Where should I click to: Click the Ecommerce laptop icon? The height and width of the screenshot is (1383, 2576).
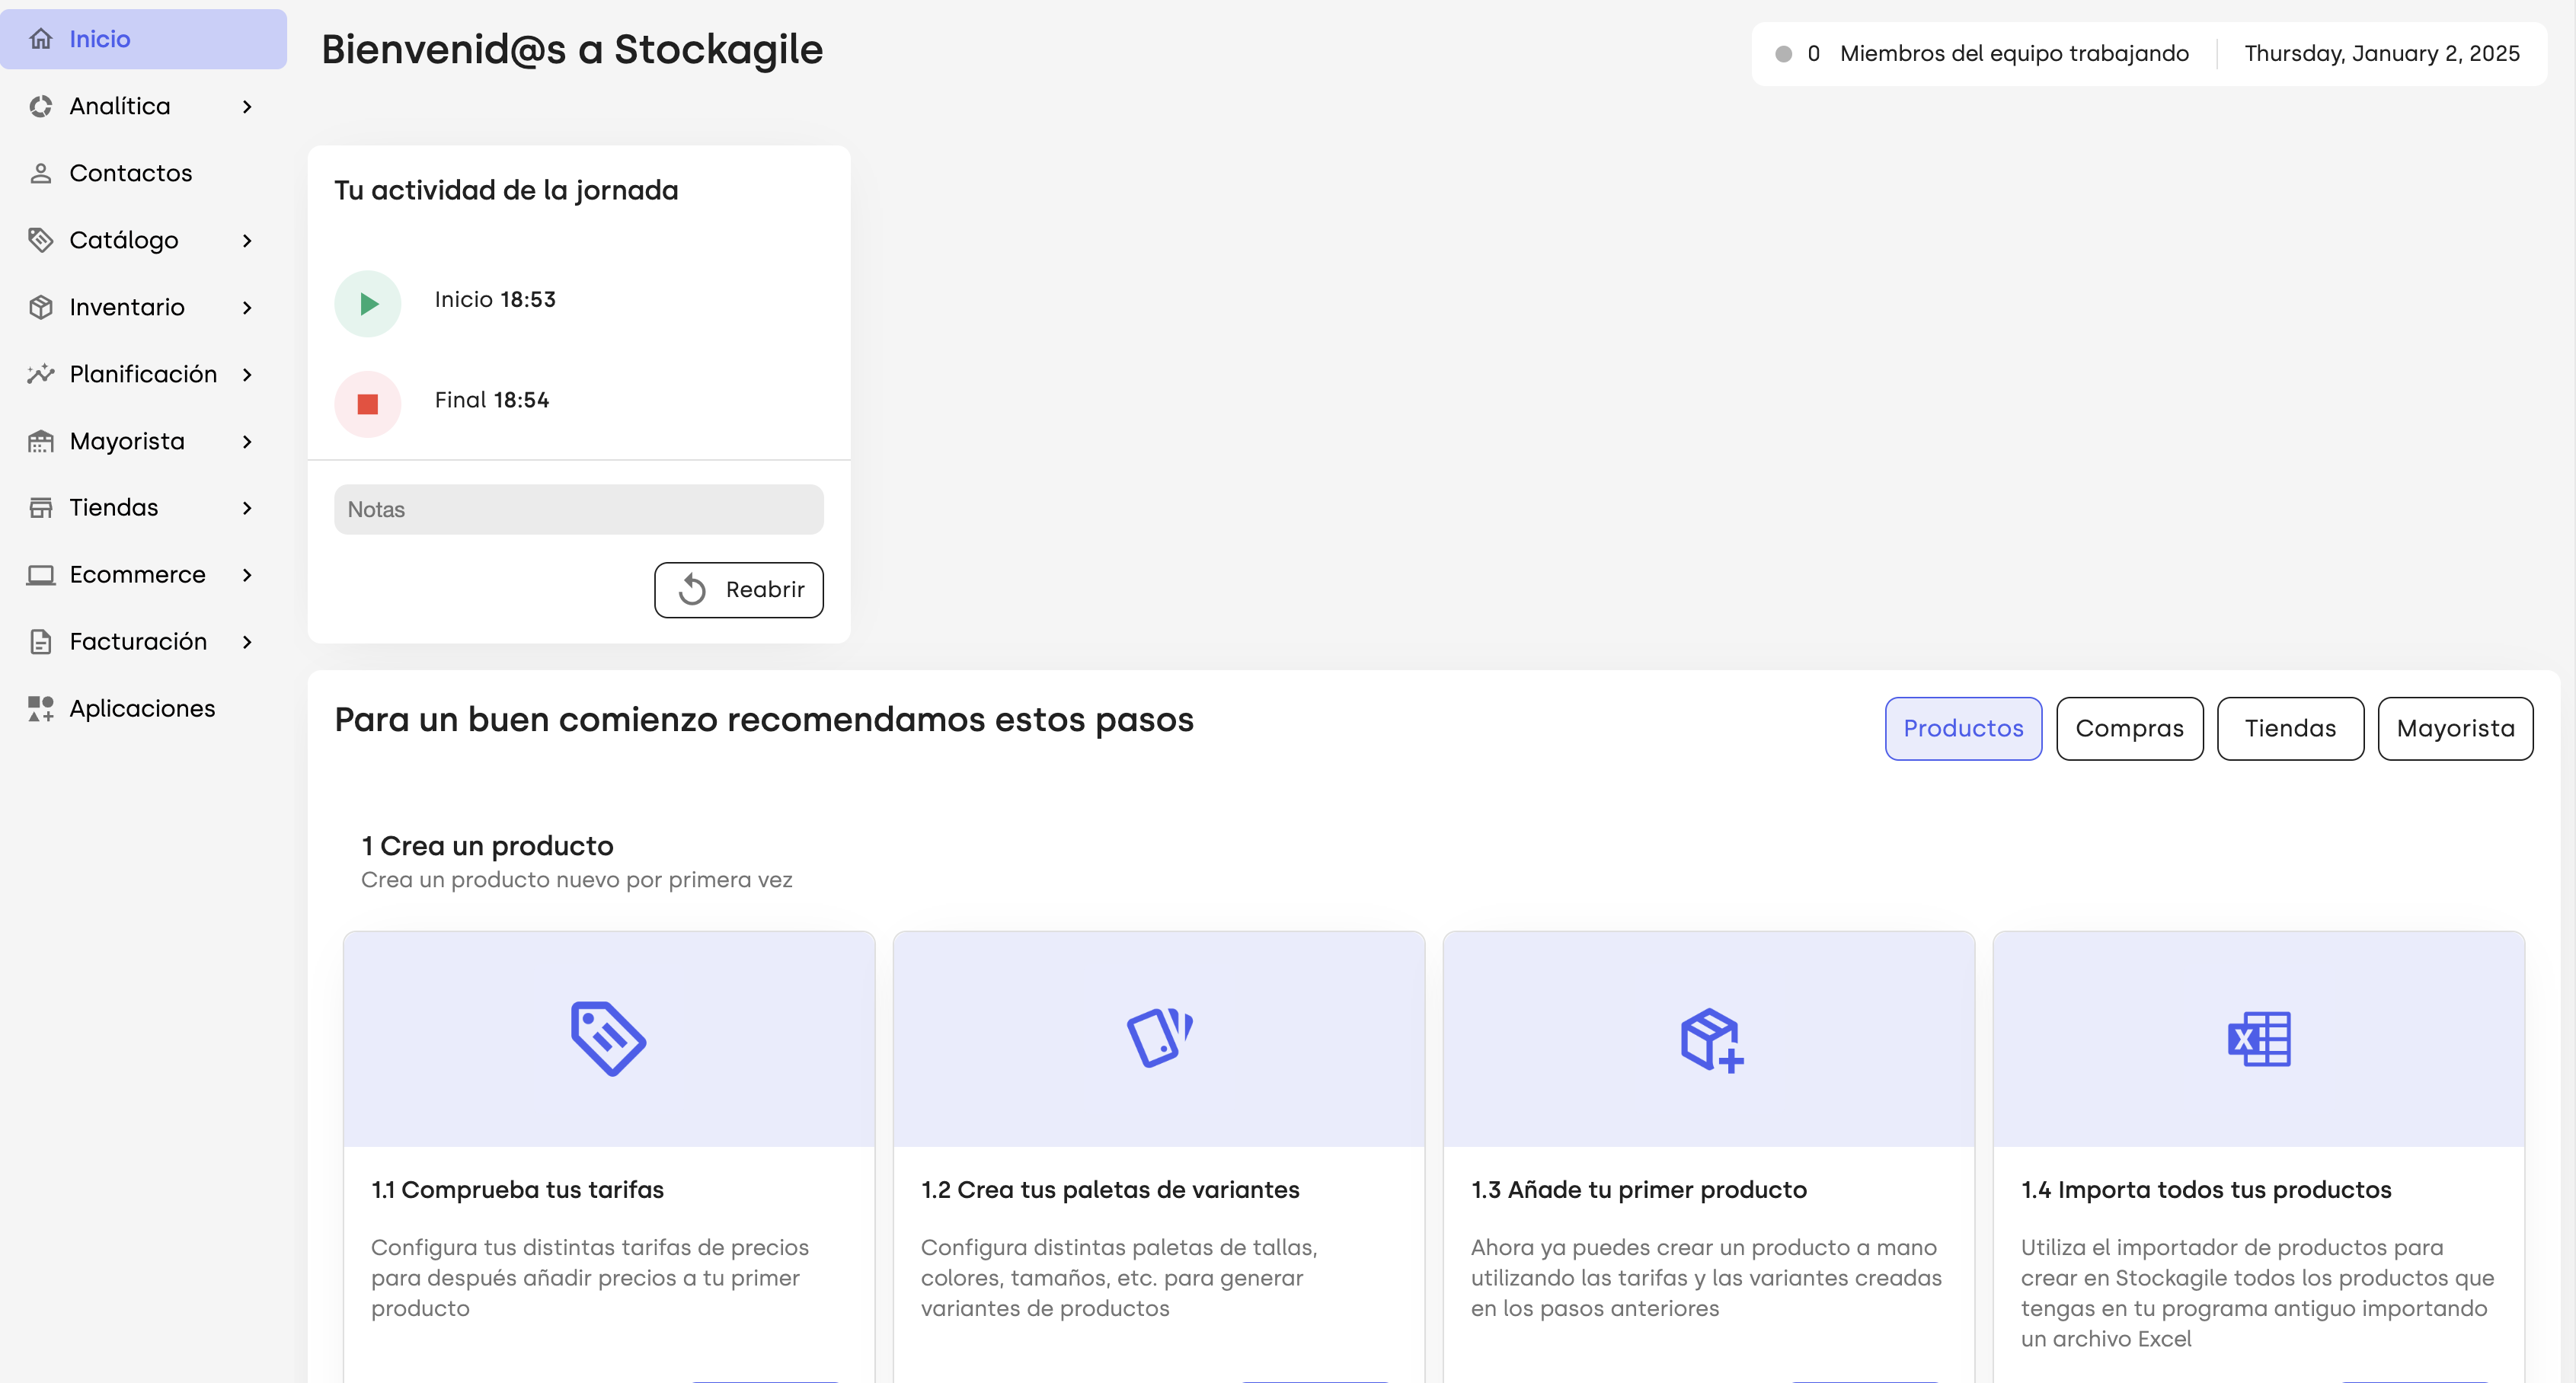tap(41, 575)
